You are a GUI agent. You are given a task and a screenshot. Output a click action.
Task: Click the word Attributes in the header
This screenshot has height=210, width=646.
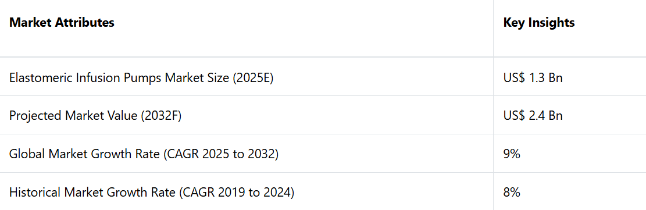click(85, 23)
